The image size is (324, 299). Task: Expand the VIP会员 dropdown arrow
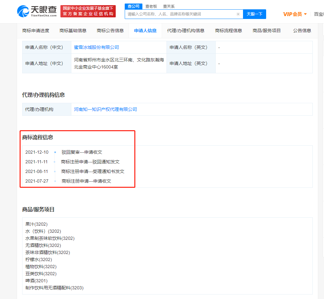coord(305,14)
